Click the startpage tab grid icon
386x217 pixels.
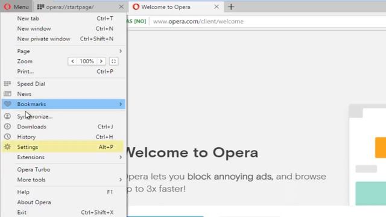point(40,7)
